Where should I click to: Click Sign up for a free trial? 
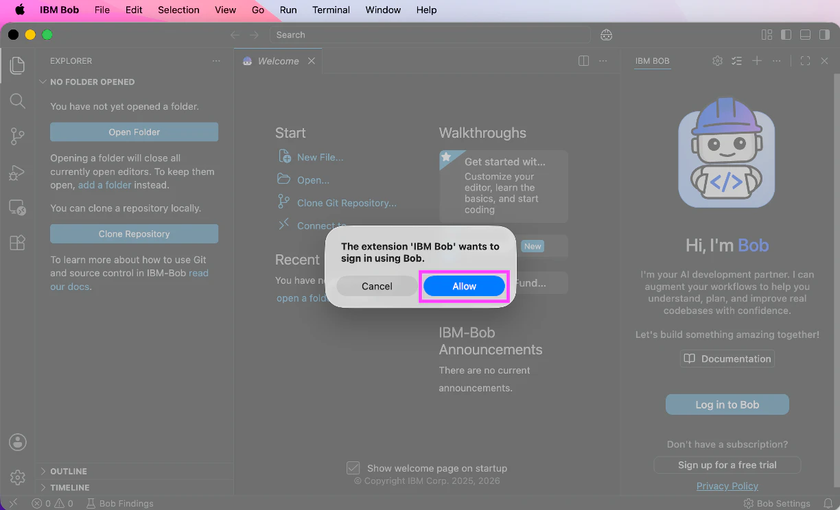pos(727,465)
